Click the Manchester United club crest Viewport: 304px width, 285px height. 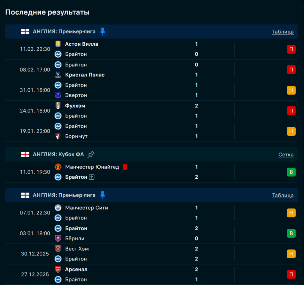click(x=58, y=167)
